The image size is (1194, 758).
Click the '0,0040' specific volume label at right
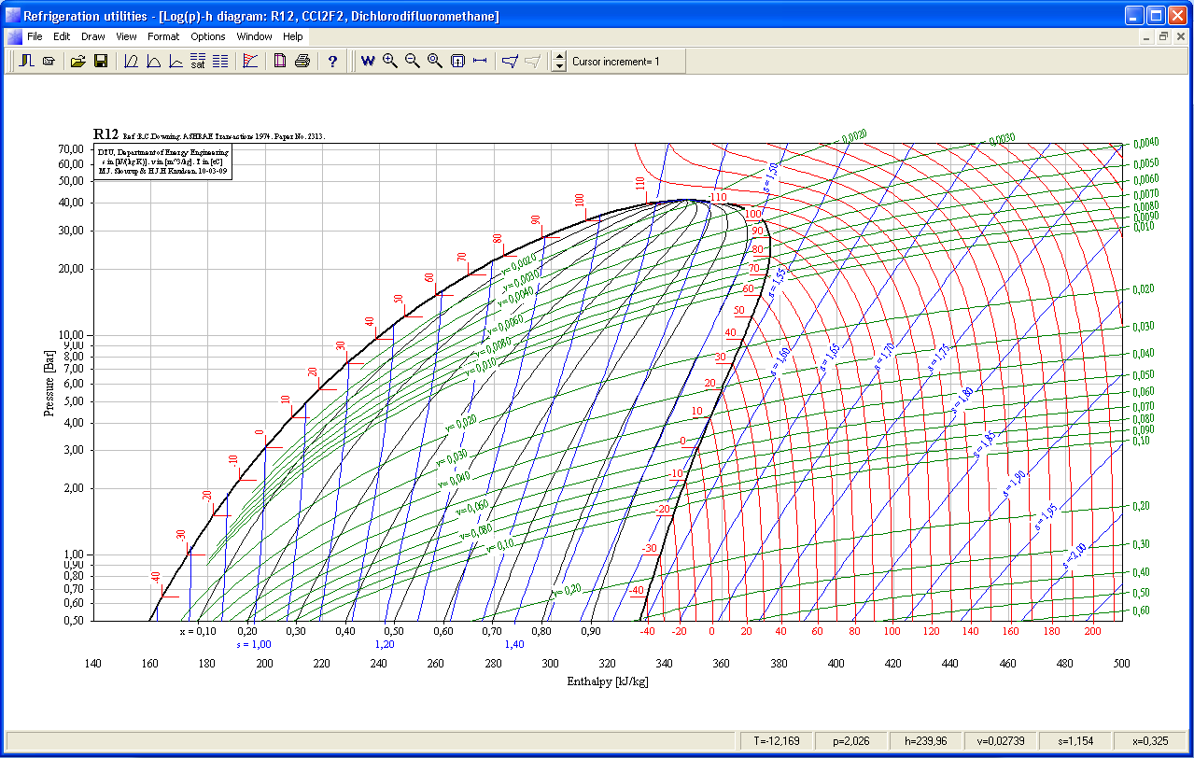coord(1145,144)
